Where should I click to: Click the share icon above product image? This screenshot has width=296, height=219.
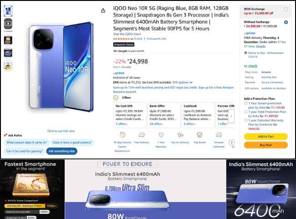pos(103,10)
